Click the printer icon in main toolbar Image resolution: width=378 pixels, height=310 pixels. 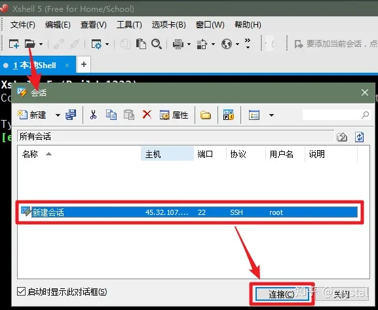pos(178,44)
